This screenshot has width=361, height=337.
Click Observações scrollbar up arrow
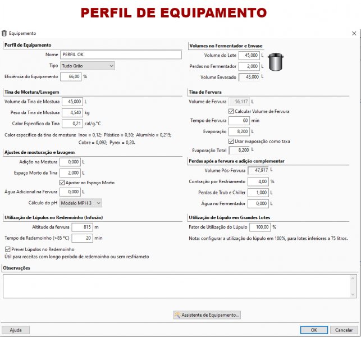click(x=353, y=278)
